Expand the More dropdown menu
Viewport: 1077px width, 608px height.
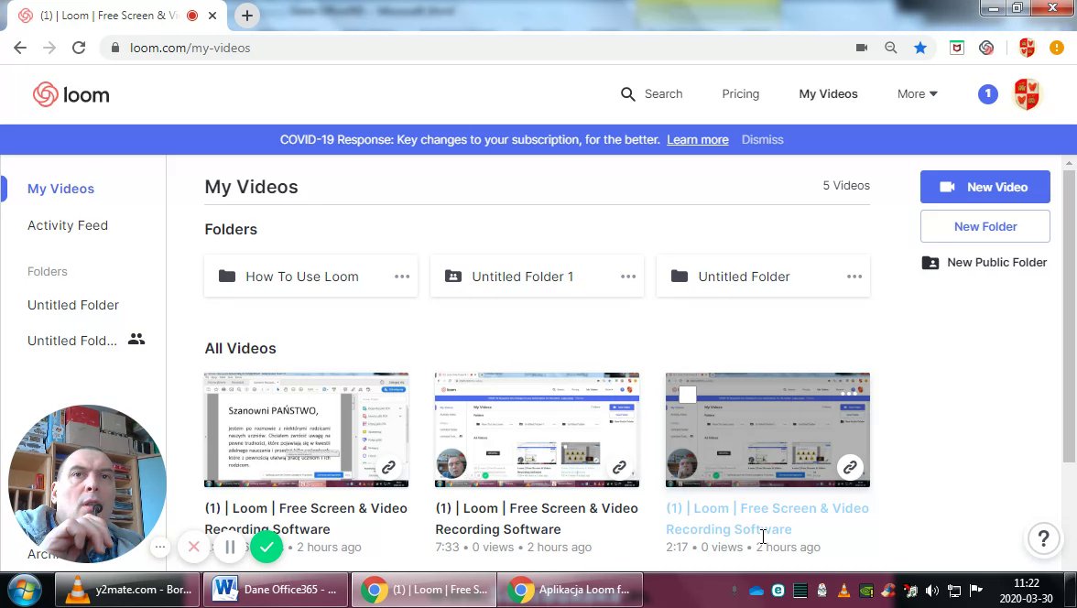(x=917, y=94)
